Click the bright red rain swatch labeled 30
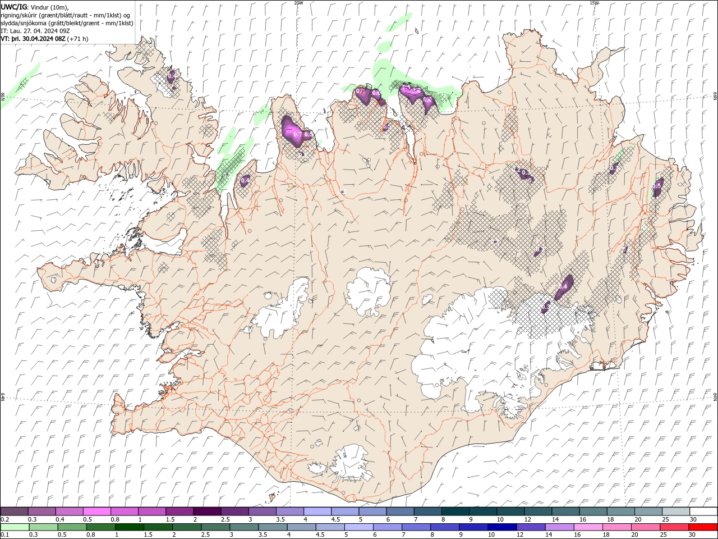Image resolution: width=718 pixels, height=539 pixels. [702, 527]
